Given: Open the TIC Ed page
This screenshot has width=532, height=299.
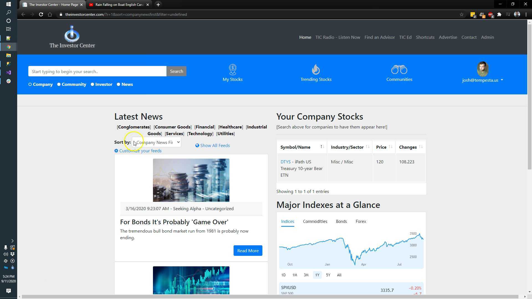Looking at the screenshot, I should click(x=405, y=37).
